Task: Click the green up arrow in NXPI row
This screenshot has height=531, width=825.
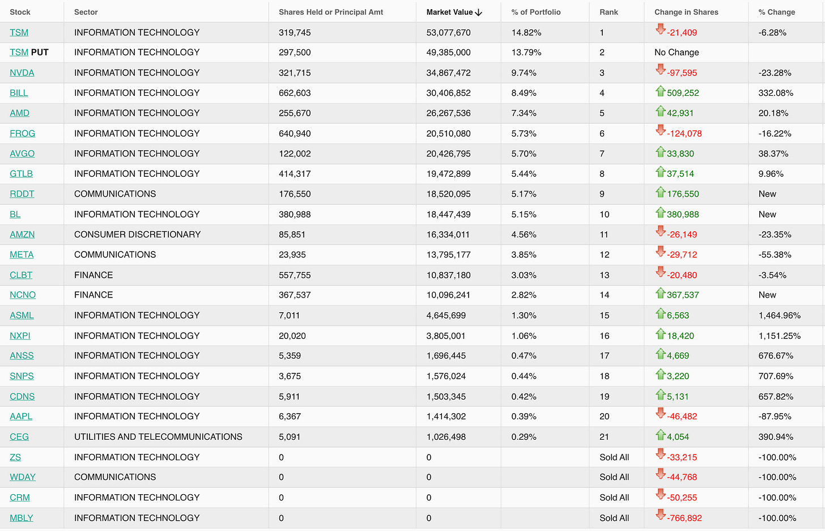Action: coord(660,333)
